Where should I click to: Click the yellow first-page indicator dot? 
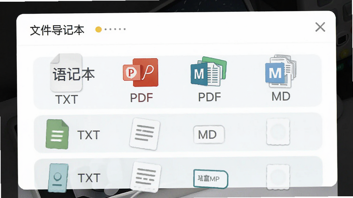[x=98, y=29]
